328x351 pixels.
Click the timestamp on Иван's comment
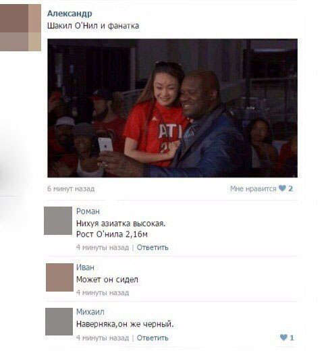[x=103, y=292]
